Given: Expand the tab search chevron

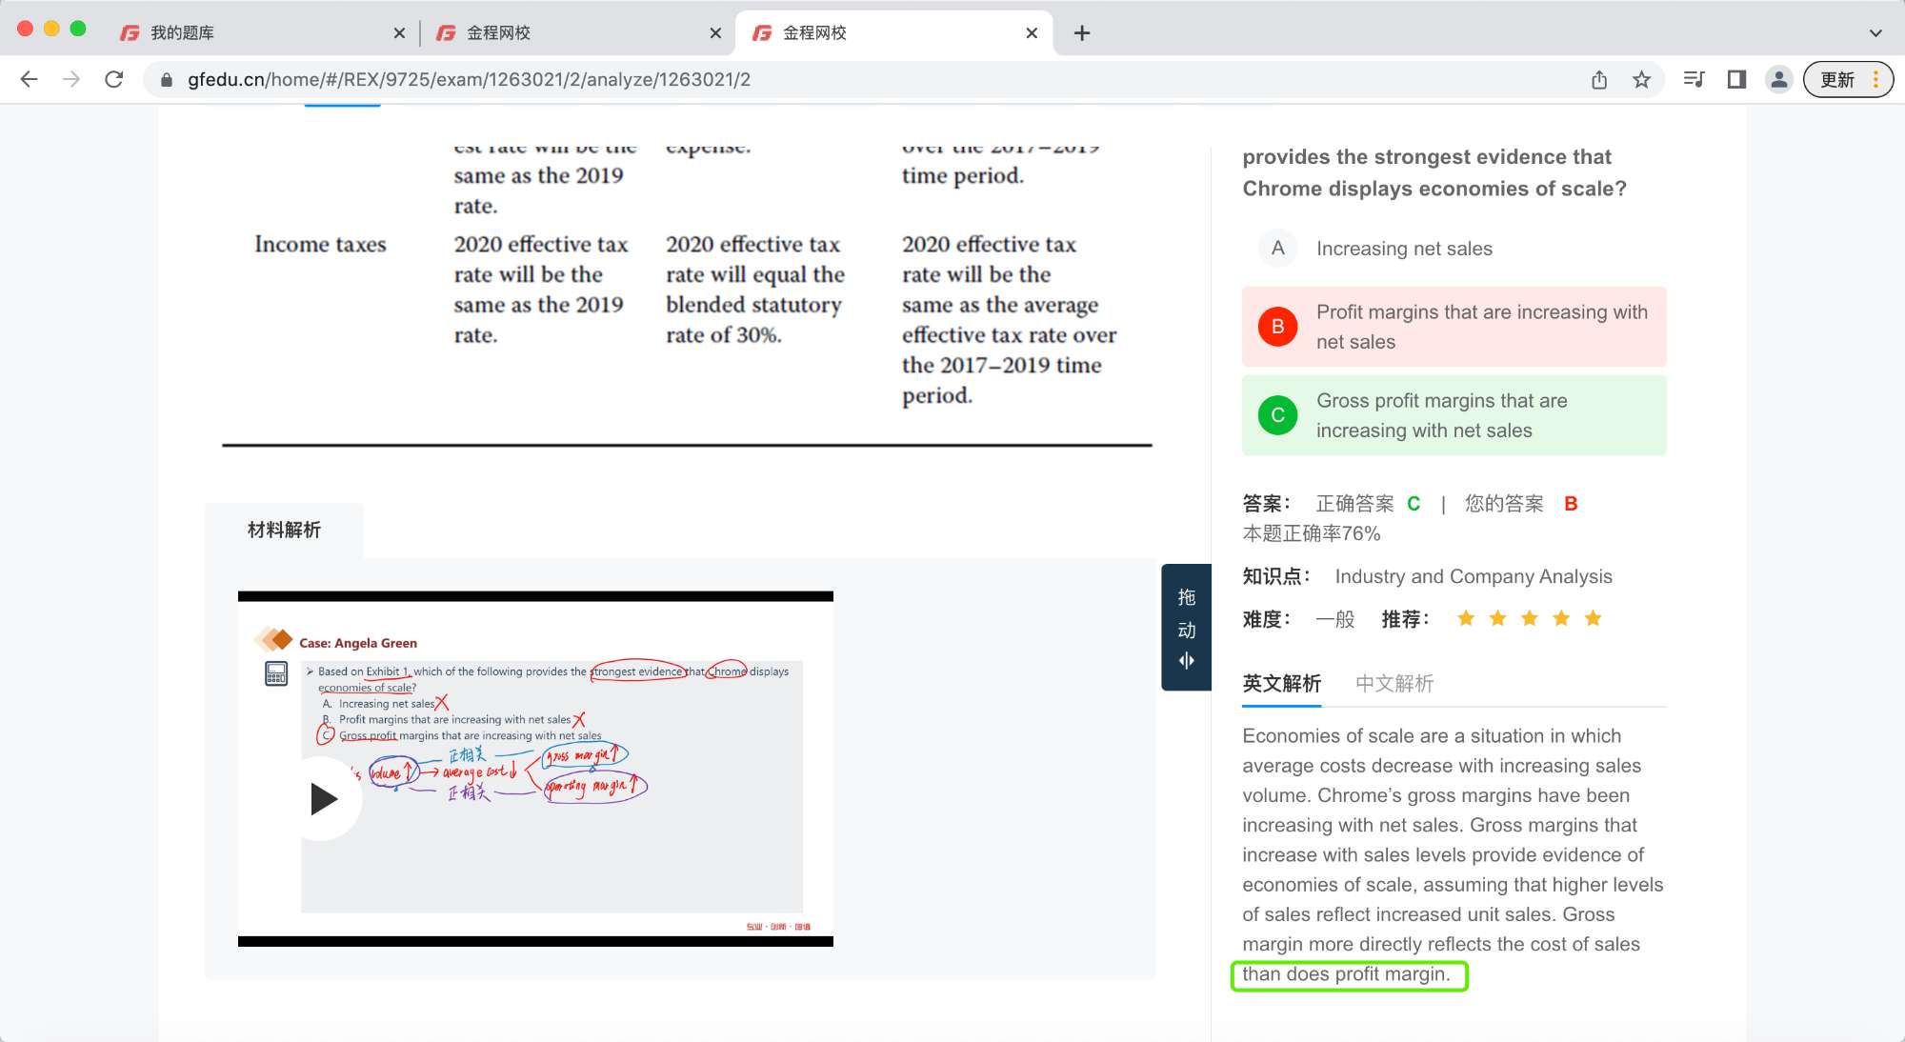Looking at the screenshot, I should 1875,32.
